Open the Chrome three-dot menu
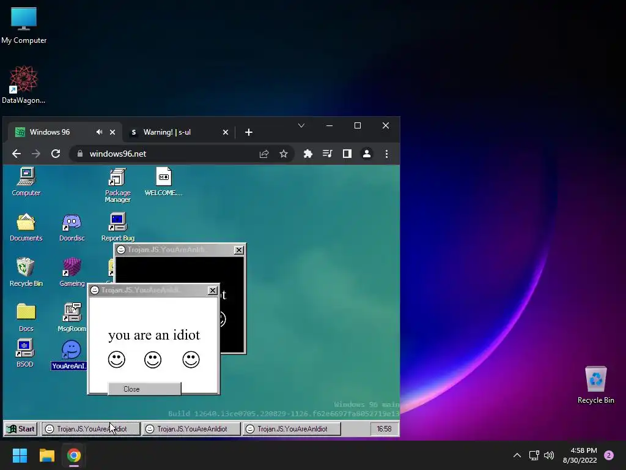Image resolution: width=626 pixels, height=470 pixels. [x=386, y=154]
